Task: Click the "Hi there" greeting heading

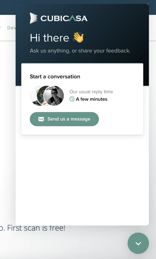Action: (49, 38)
